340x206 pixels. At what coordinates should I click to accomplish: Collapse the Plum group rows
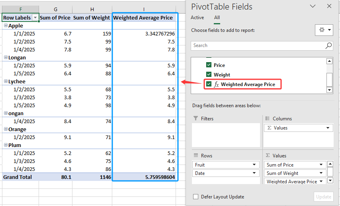coord(6,145)
